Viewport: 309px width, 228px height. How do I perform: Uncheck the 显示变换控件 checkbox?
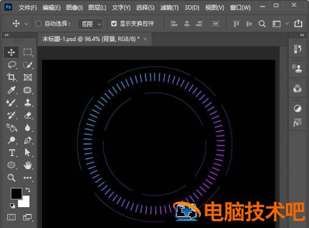(x=113, y=24)
